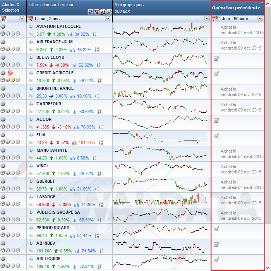The image size is (271, 271).
Task: Click the Information sur la valeur column header
Action: click(69, 8)
